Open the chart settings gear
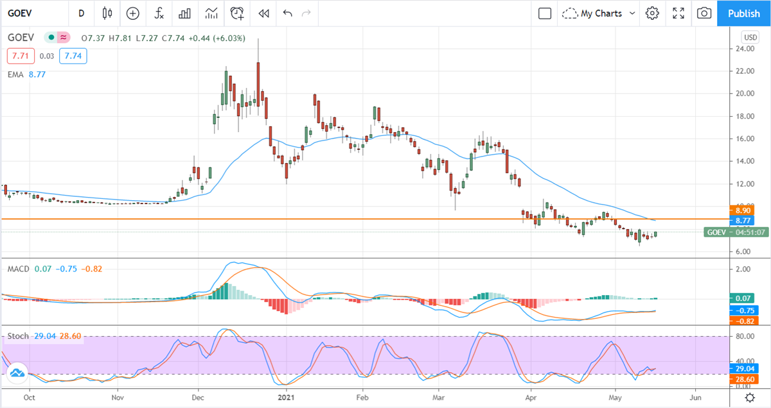The image size is (771, 408). pyautogui.click(x=652, y=13)
